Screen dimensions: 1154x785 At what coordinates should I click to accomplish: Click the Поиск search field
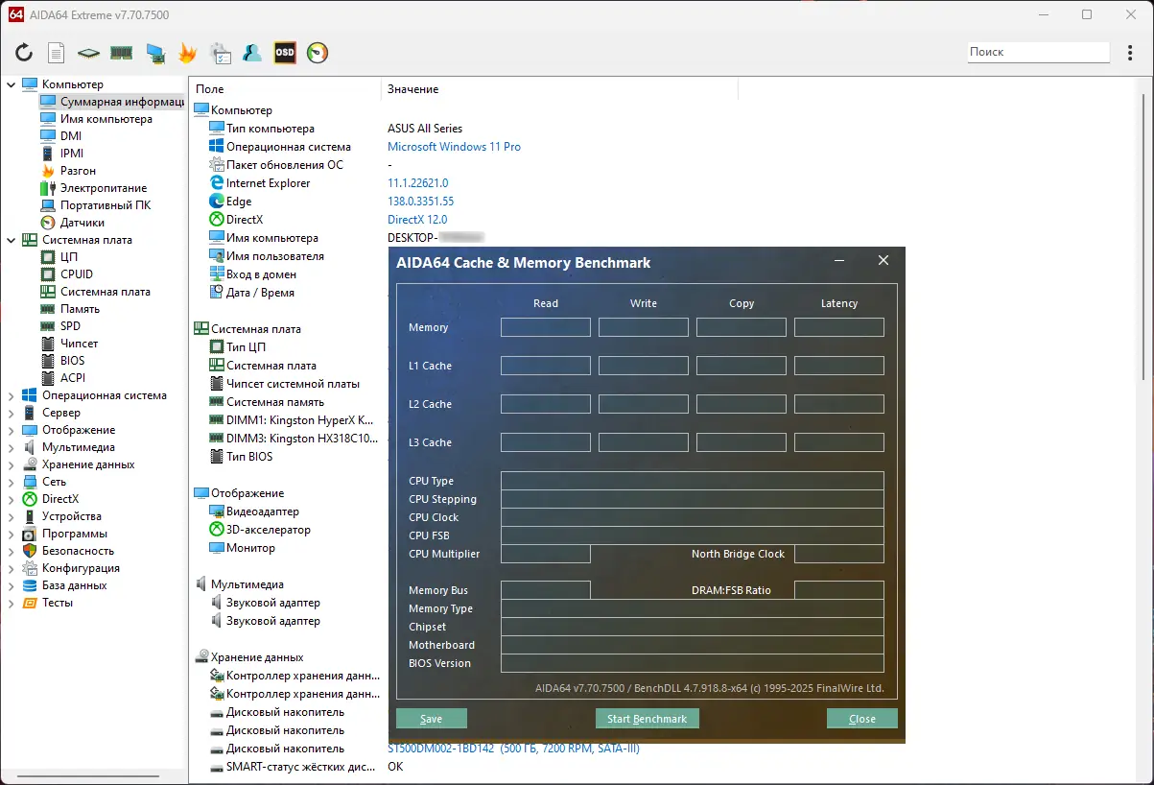point(1037,52)
